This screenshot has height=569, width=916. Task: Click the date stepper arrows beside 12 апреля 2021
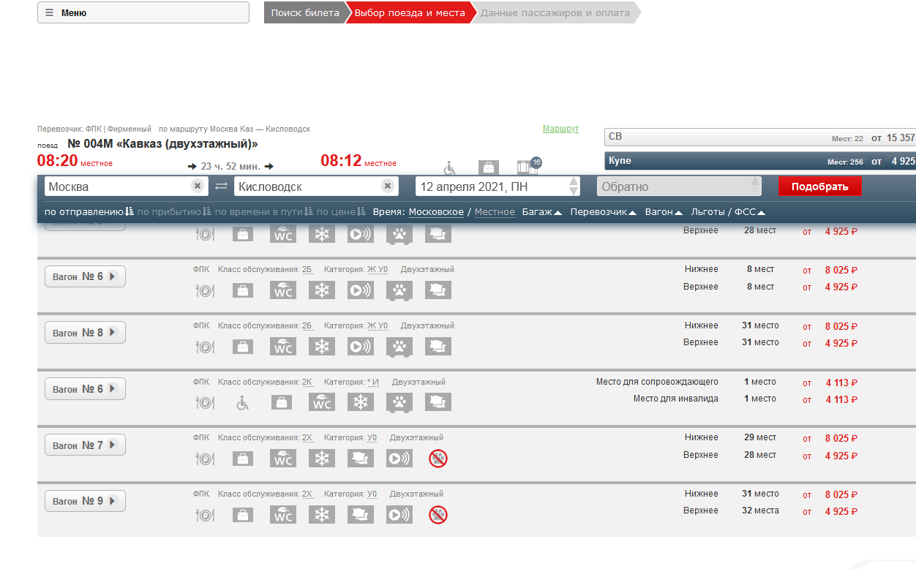point(574,186)
